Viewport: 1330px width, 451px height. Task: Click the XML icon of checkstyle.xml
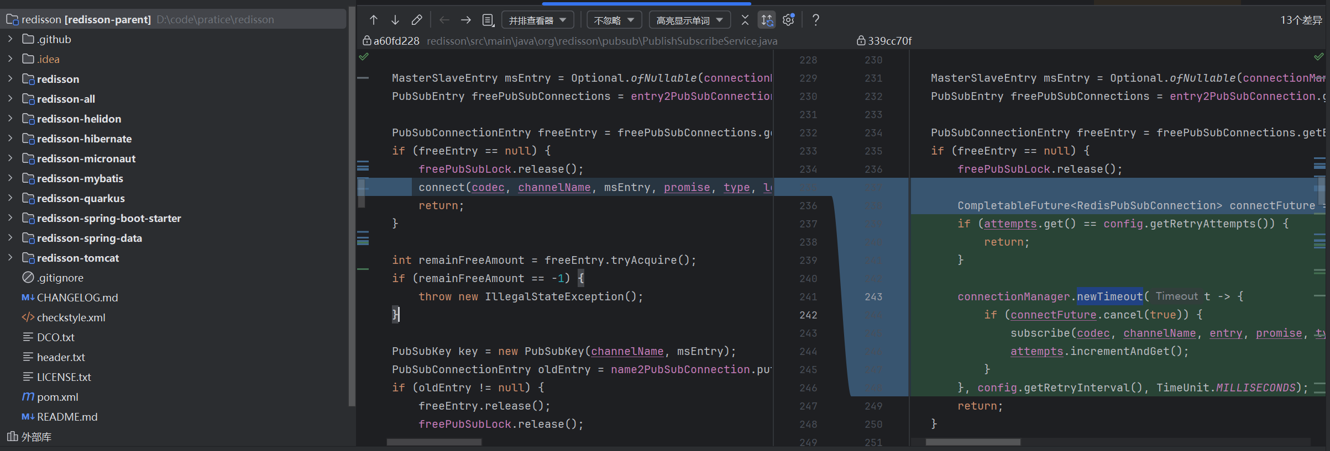[x=28, y=317]
